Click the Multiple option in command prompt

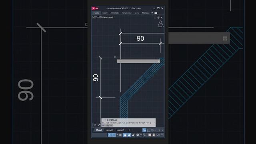(107, 125)
